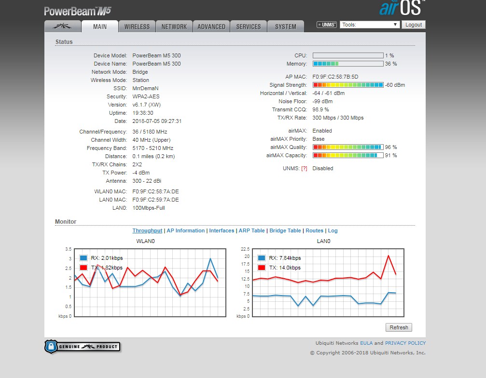Select the Antenna value 300 - 22 dBi
486x378 pixels.
(x=147, y=181)
